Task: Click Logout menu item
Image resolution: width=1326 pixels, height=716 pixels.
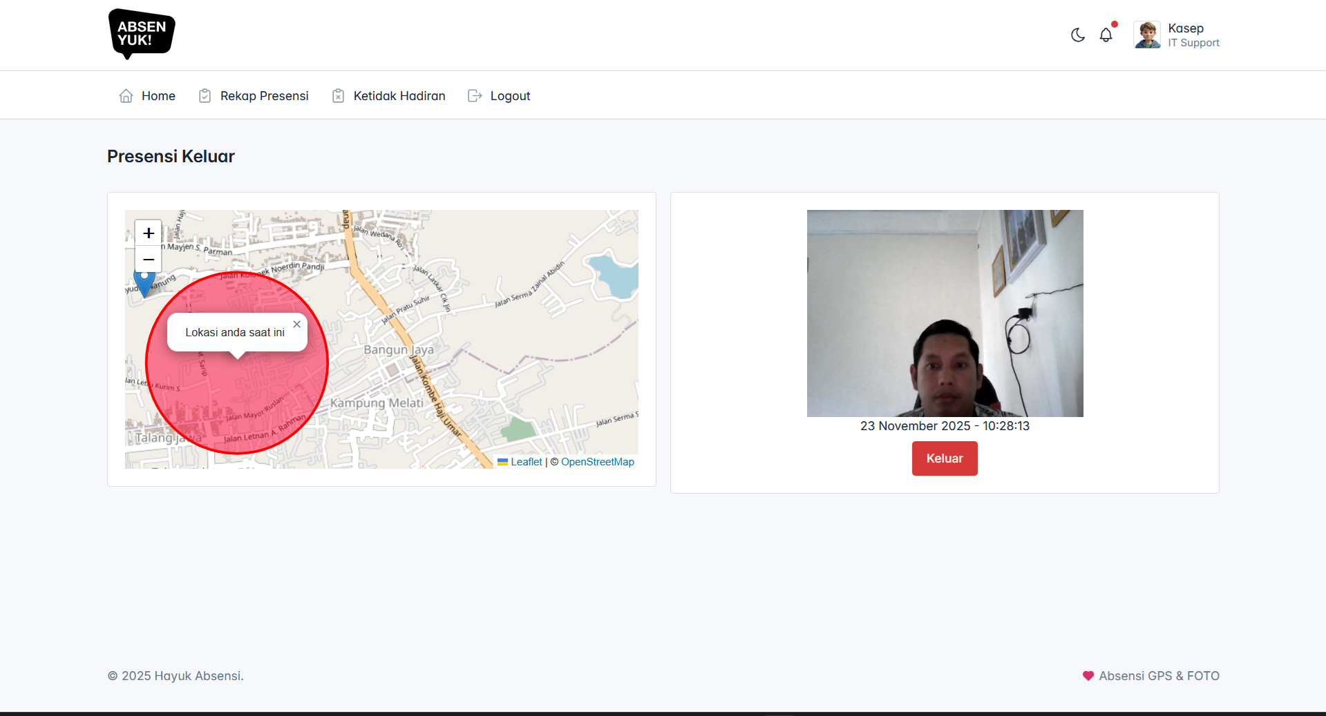Action: tap(499, 96)
